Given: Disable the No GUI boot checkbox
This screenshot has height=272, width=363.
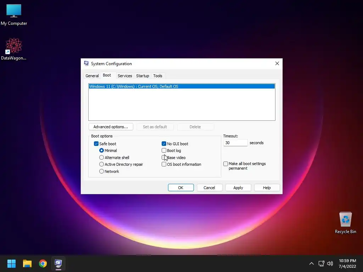Looking at the screenshot, I should click(164, 144).
